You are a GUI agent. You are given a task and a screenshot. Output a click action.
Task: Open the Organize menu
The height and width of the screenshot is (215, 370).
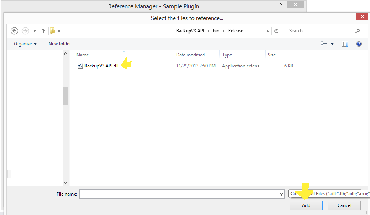click(x=25, y=44)
